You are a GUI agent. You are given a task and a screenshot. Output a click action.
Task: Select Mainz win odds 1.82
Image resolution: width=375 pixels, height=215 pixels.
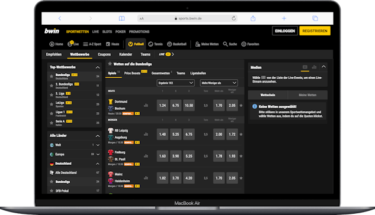[162, 178]
